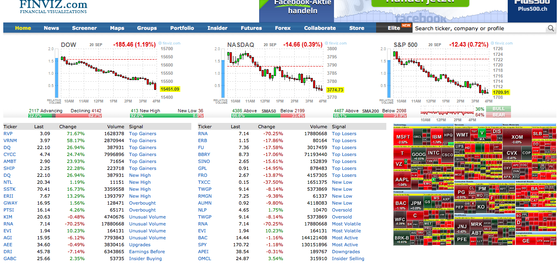Open the Upgrades signal link
Screen dimensions: 558x263
pos(140,245)
